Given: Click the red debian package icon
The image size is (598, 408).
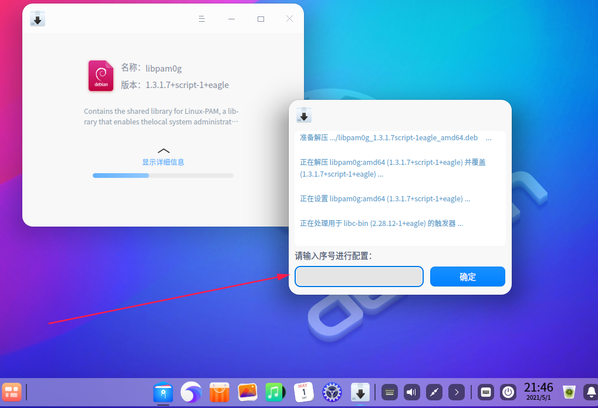Looking at the screenshot, I should tap(101, 76).
